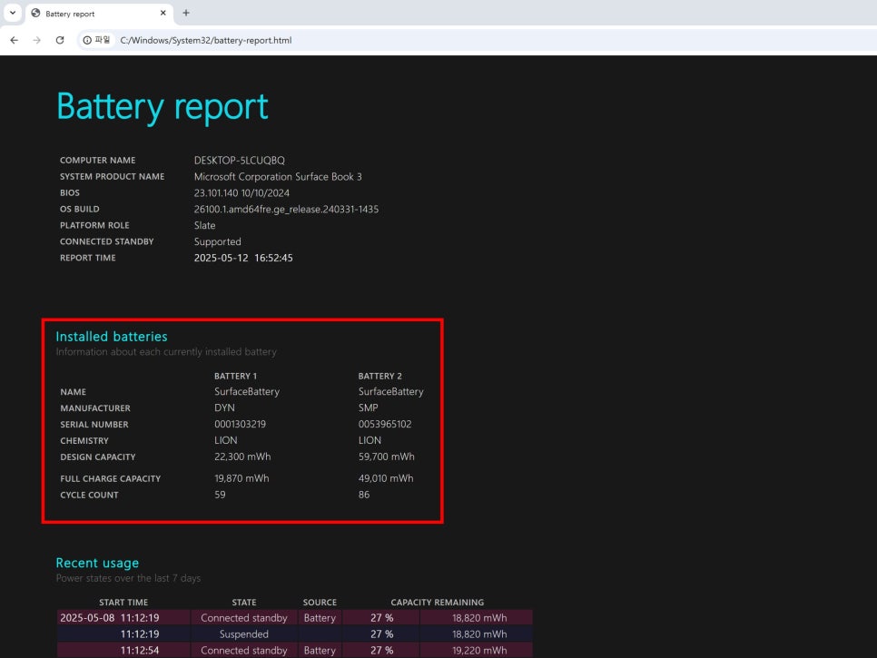Click BIOS value 23.101.140 10/10/2024

[x=241, y=193]
